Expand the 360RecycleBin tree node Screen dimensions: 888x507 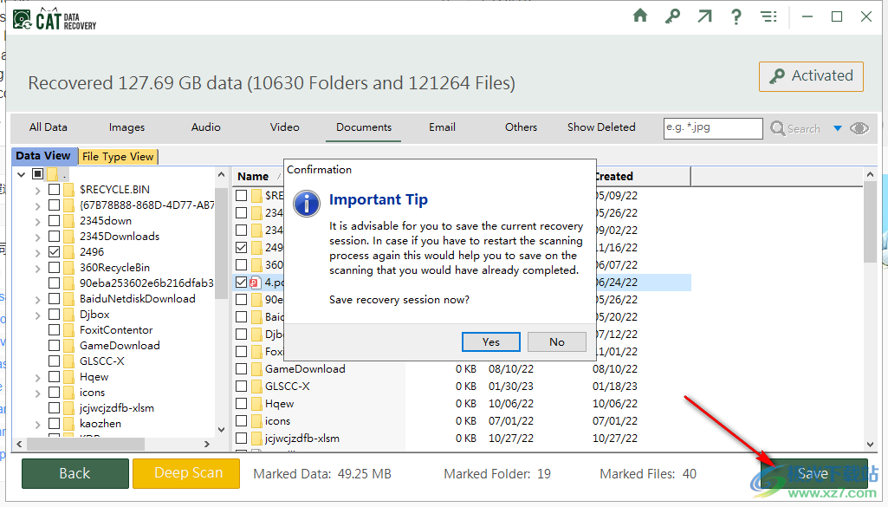38,269
